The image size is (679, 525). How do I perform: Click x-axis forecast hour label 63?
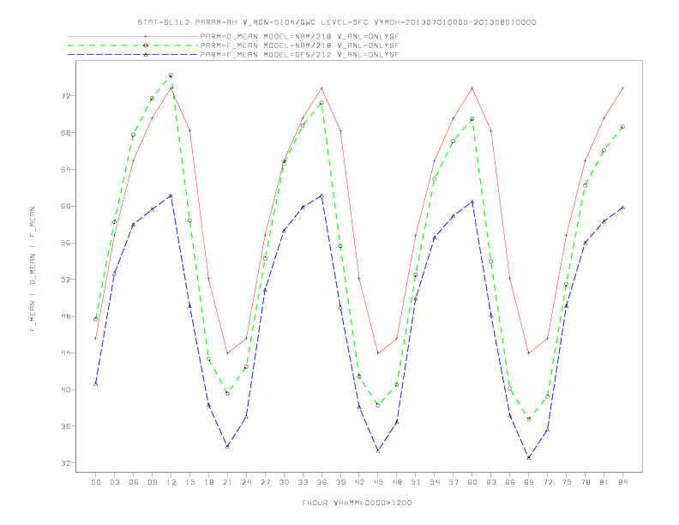pos(491,482)
